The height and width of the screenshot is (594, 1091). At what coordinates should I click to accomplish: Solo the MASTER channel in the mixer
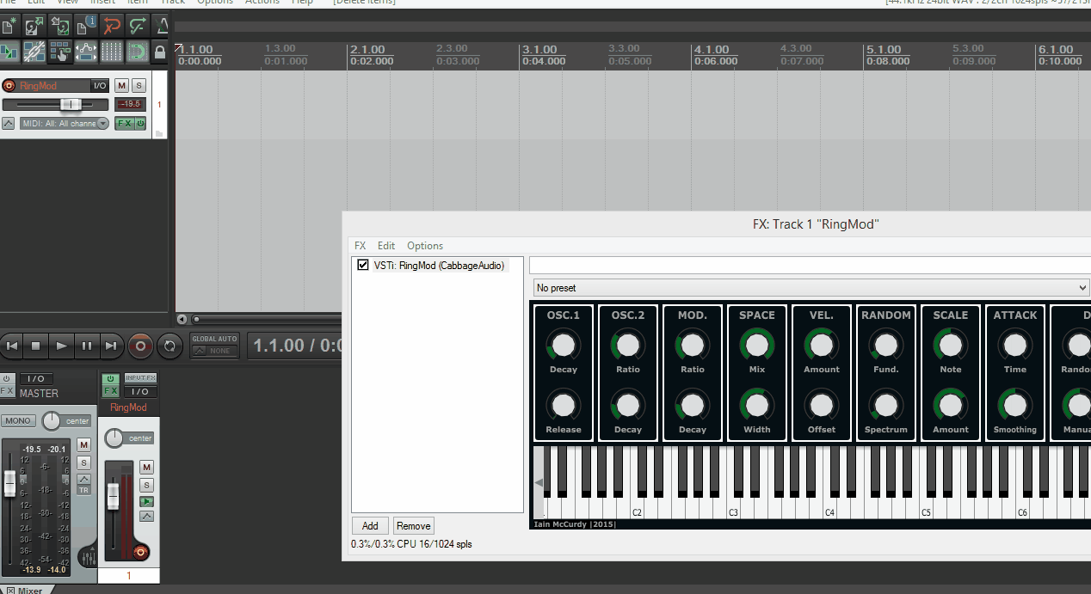[83, 462]
